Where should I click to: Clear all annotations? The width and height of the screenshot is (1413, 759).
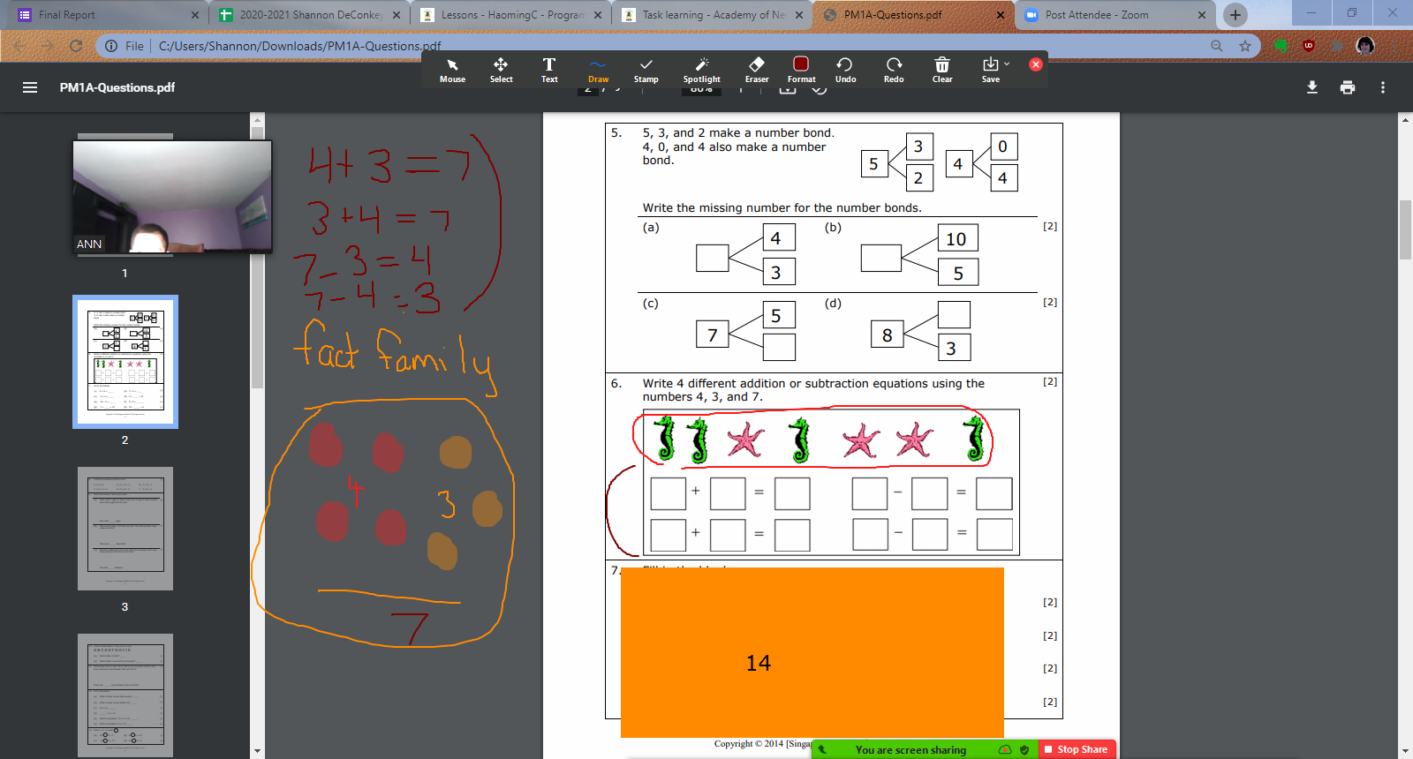[942, 70]
